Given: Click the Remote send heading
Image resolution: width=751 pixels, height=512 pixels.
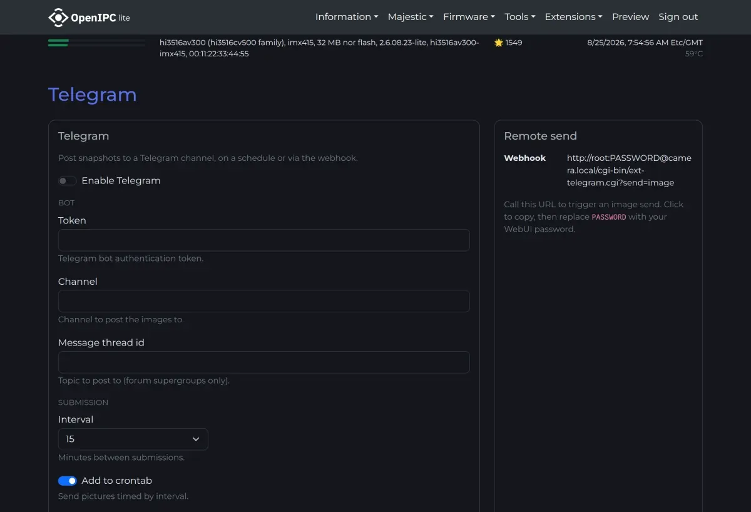Looking at the screenshot, I should pyautogui.click(x=541, y=136).
